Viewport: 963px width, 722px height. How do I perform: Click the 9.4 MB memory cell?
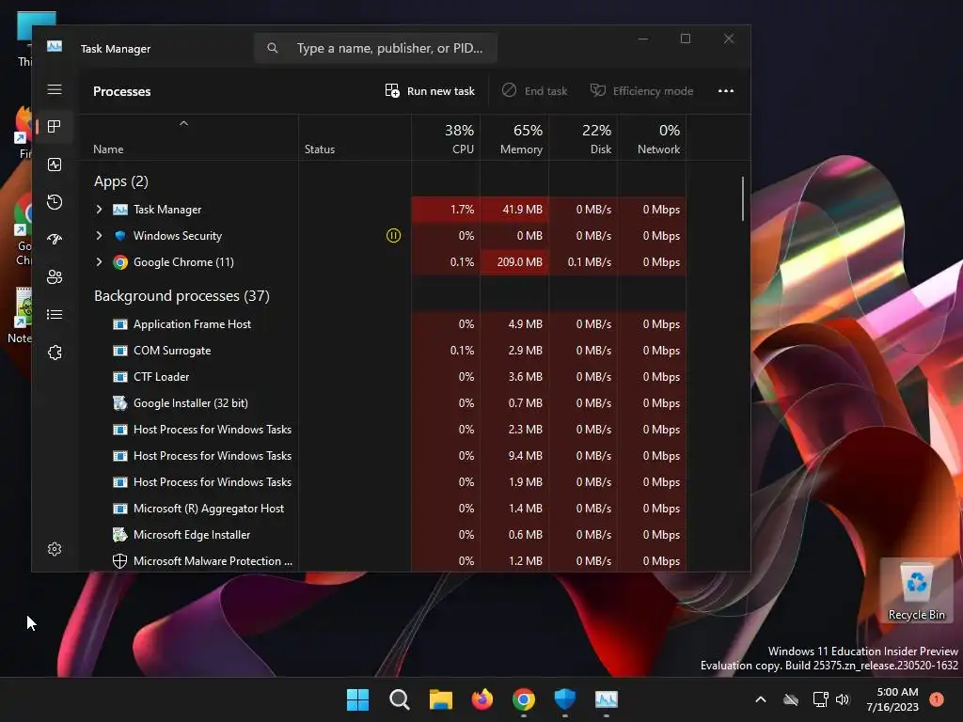[514, 456]
